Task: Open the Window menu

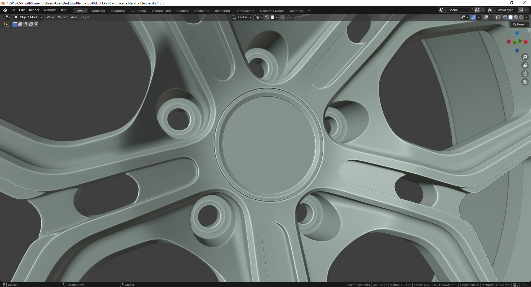Action: click(x=49, y=10)
